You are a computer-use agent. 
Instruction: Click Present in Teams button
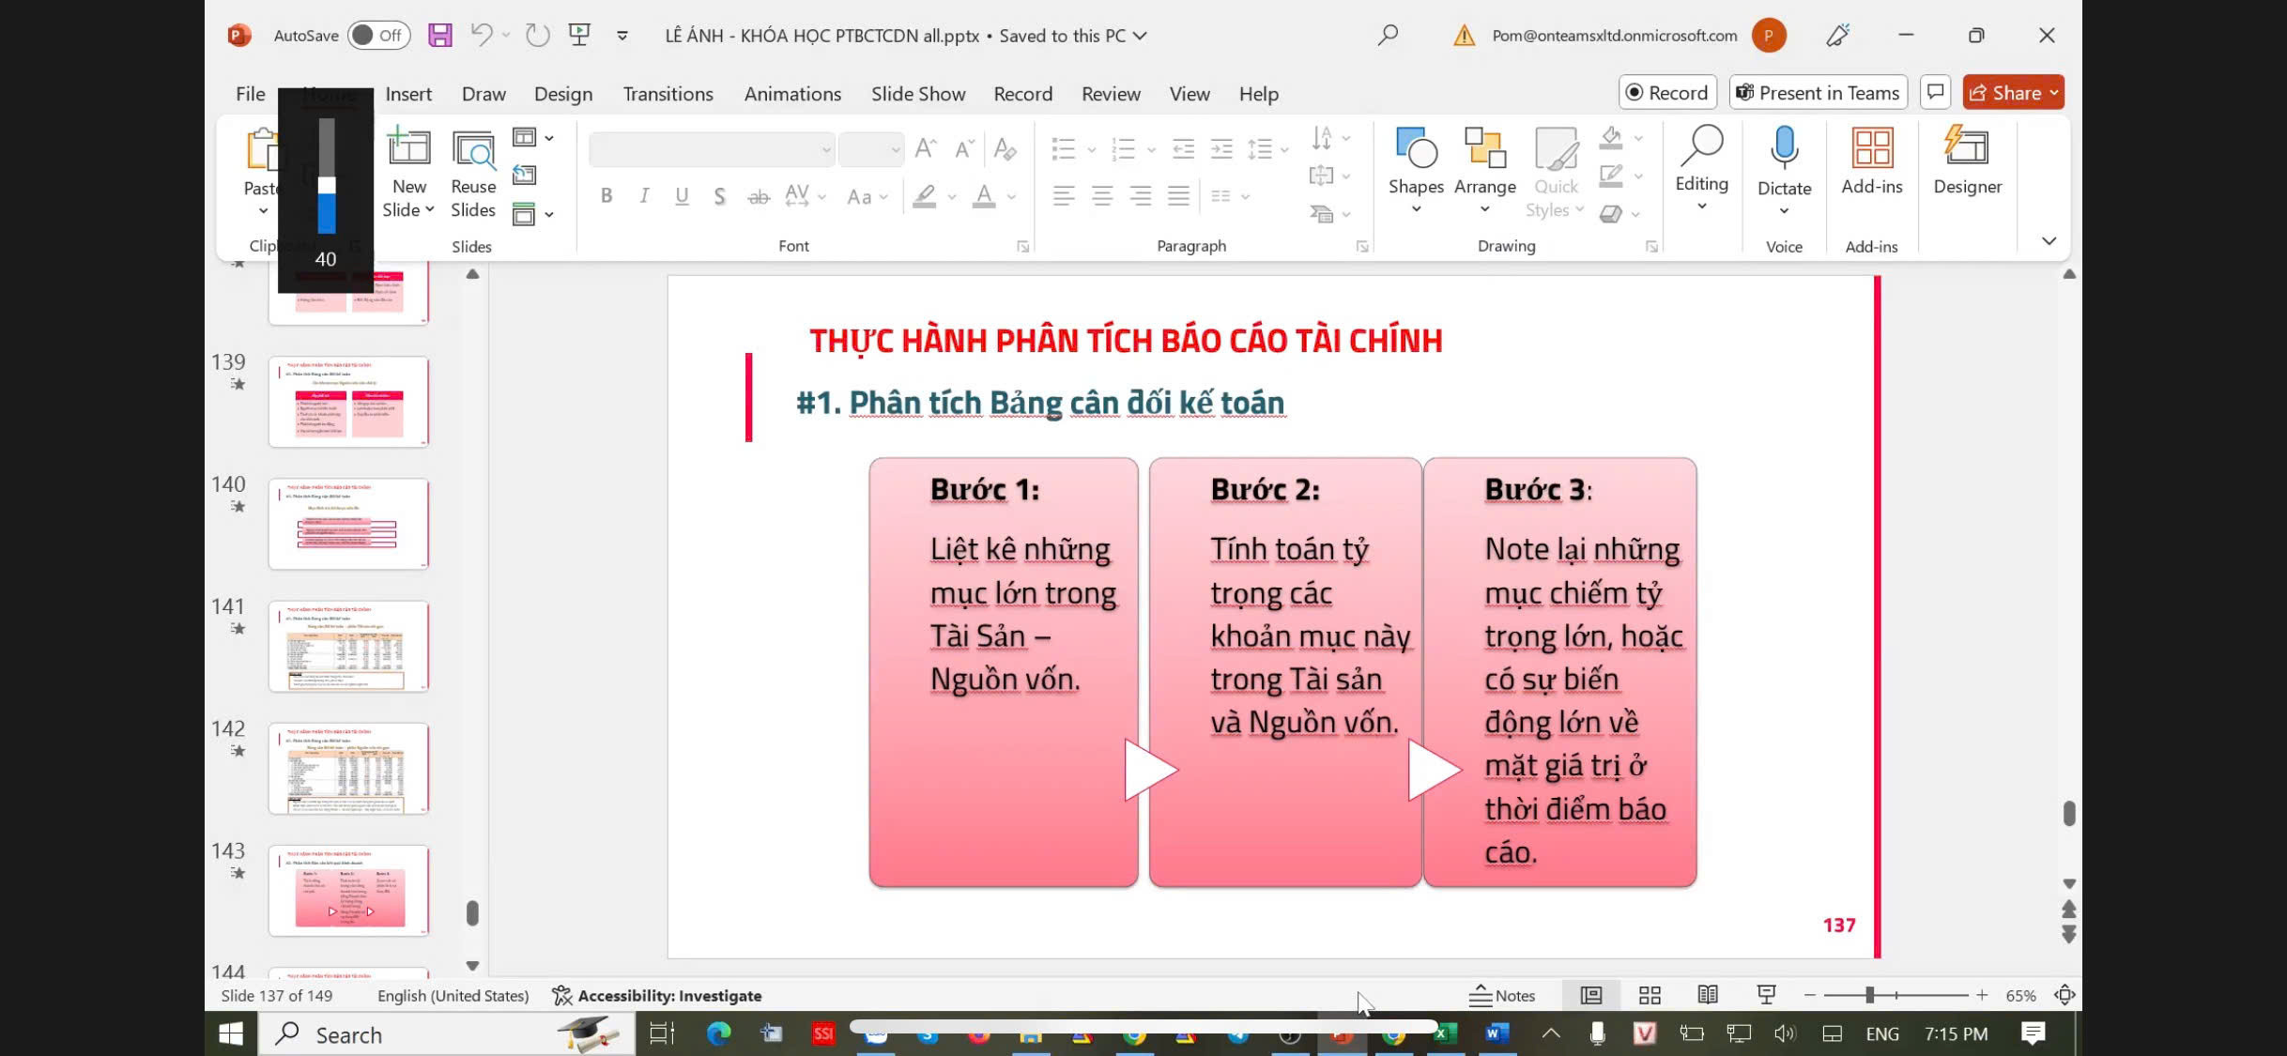click(x=1818, y=92)
